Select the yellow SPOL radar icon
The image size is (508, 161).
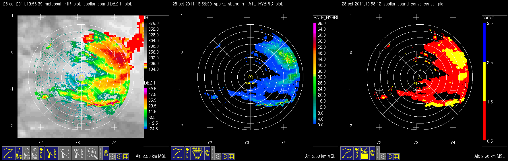click(51, 153)
